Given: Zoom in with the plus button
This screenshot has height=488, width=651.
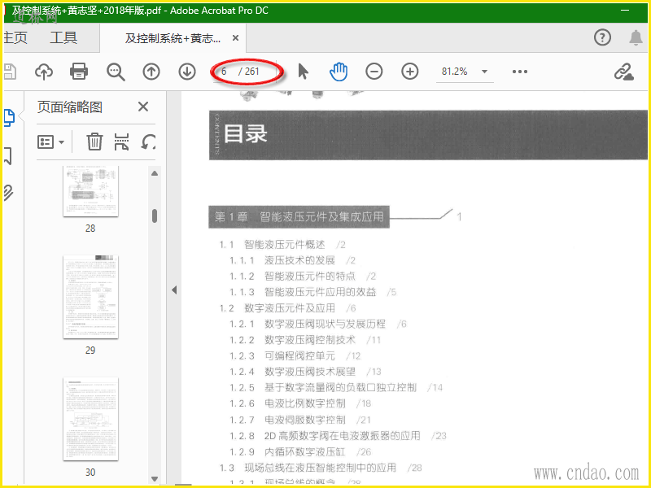Looking at the screenshot, I should coord(410,72).
